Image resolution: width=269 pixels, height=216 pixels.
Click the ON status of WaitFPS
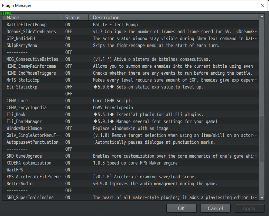coord(67,170)
